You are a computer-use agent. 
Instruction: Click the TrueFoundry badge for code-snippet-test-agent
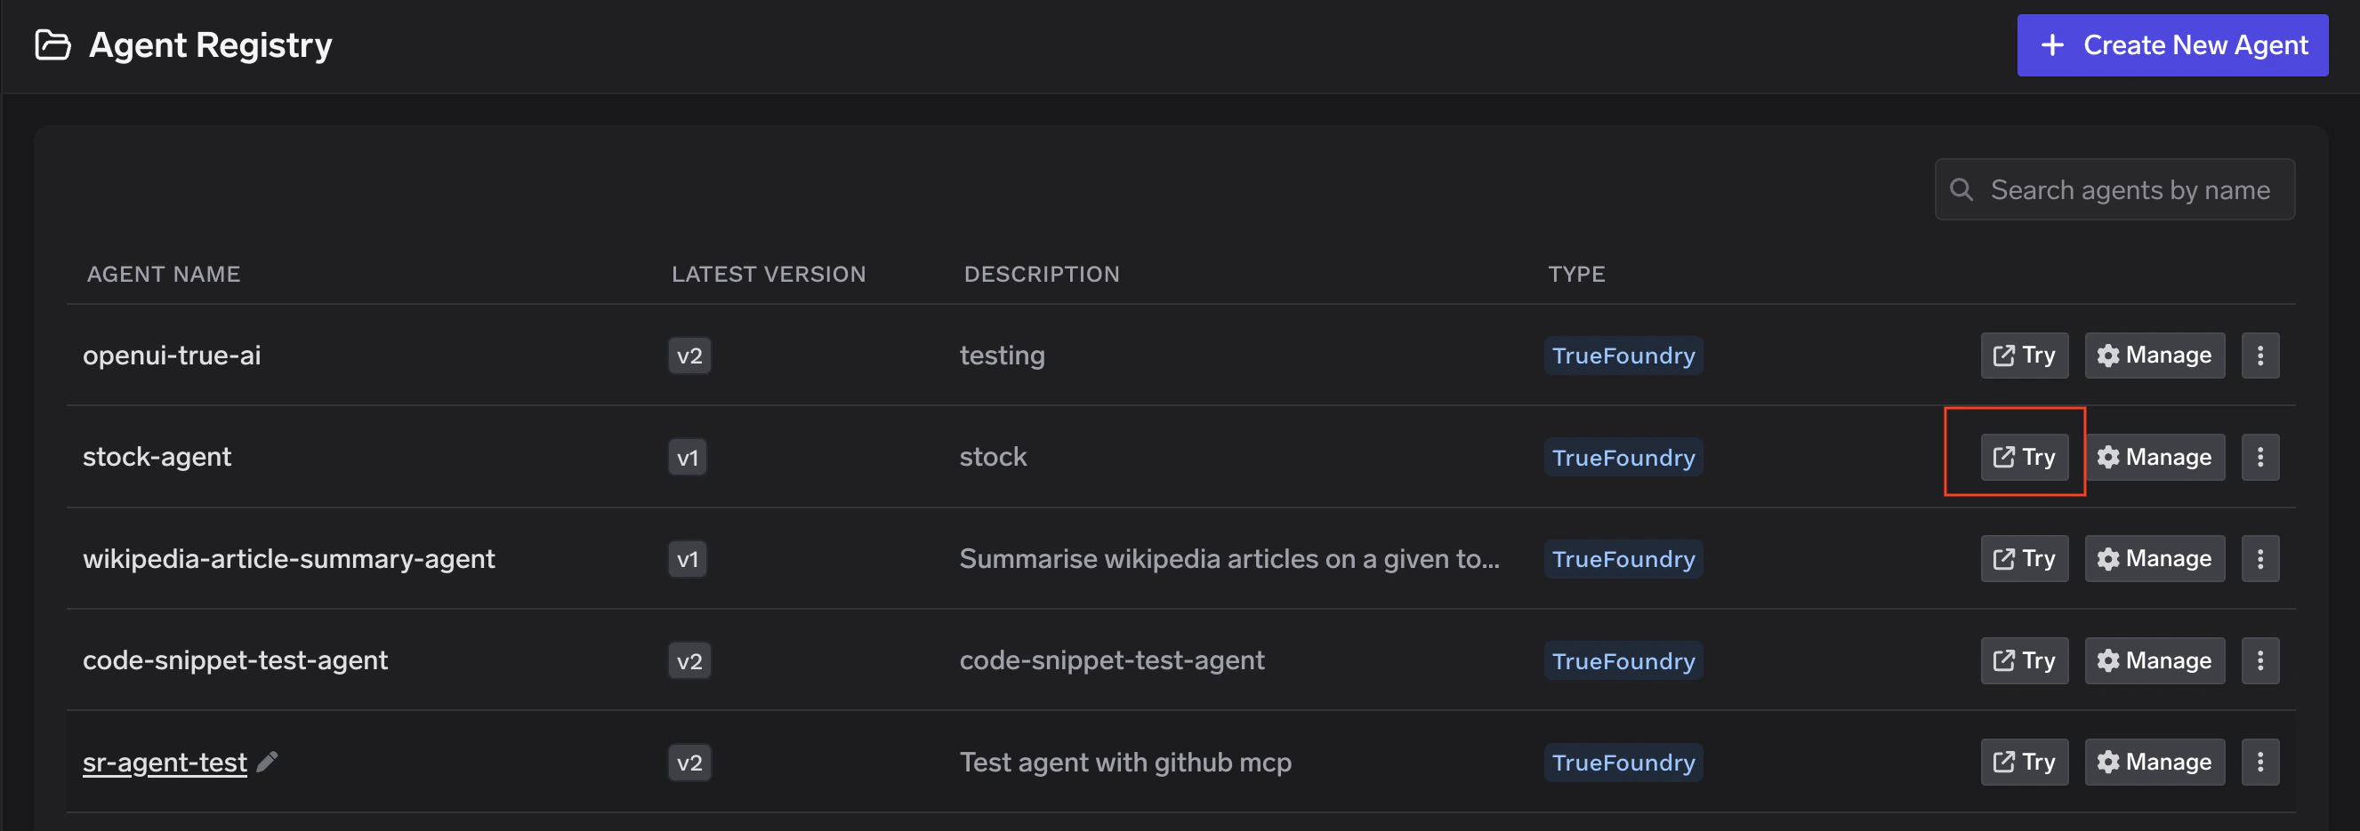pyautogui.click(x=1623, y=659)
